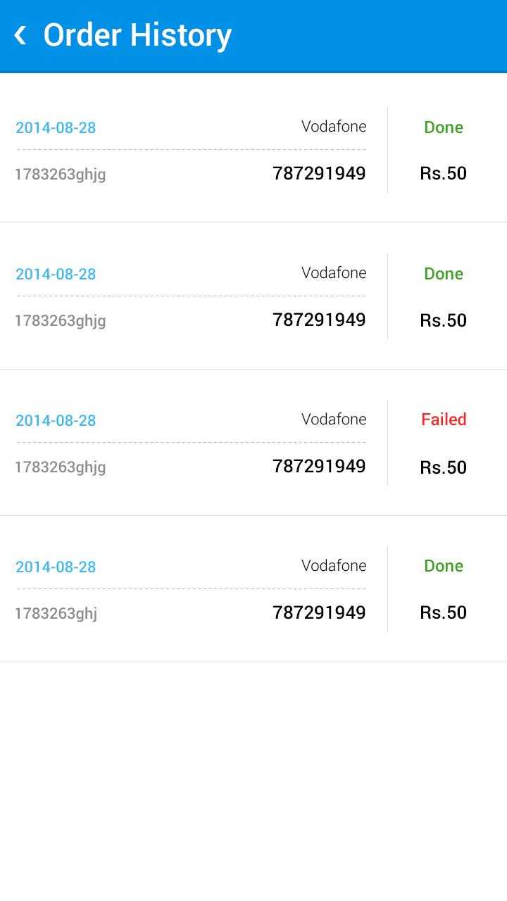Select the second order's phone number
507x901 pixels.
[319, 320]
